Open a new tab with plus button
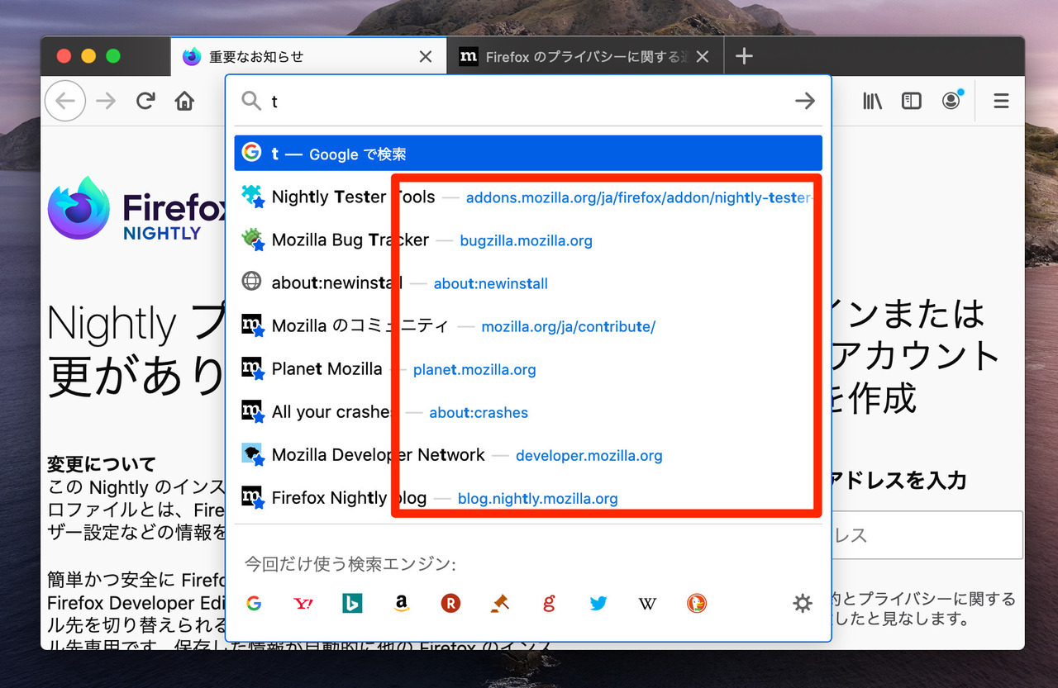 [744, 56]
